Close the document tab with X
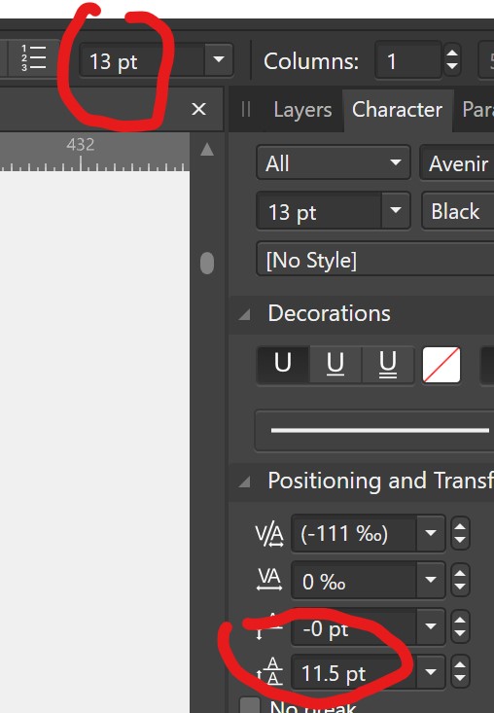 tap(199, 109)
